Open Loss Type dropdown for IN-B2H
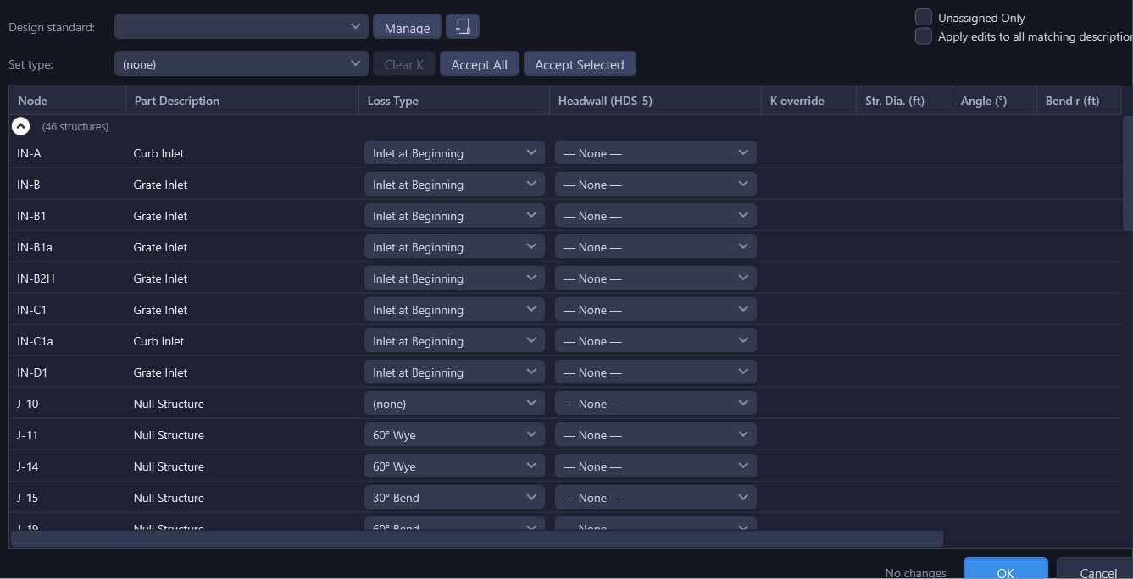Viewport: 1133px width, 579px height. pyautogui.click(x=454, y=278)
